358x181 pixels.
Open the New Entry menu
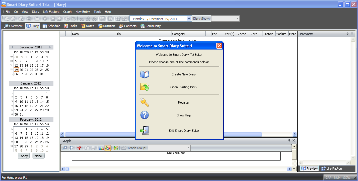83,12
